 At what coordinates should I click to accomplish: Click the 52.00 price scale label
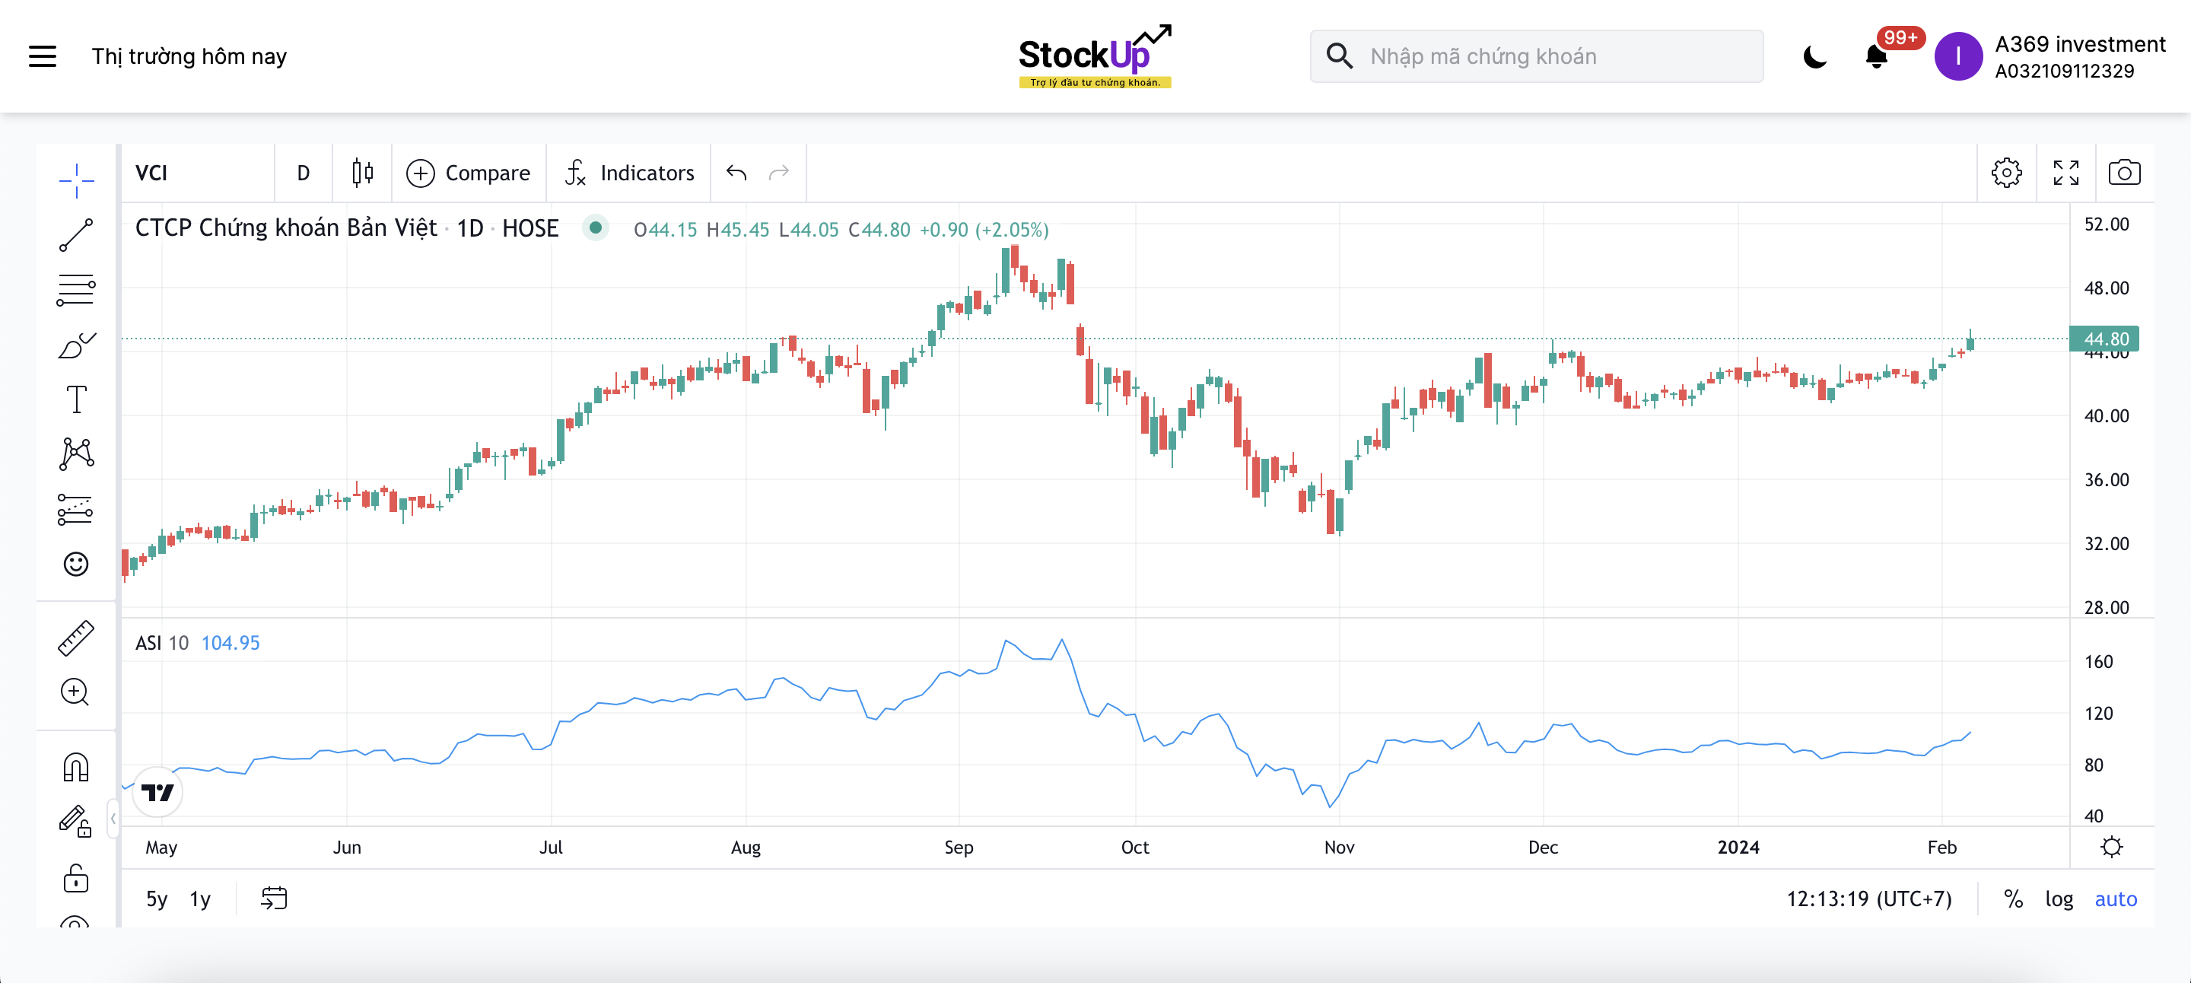(2106, 224)
